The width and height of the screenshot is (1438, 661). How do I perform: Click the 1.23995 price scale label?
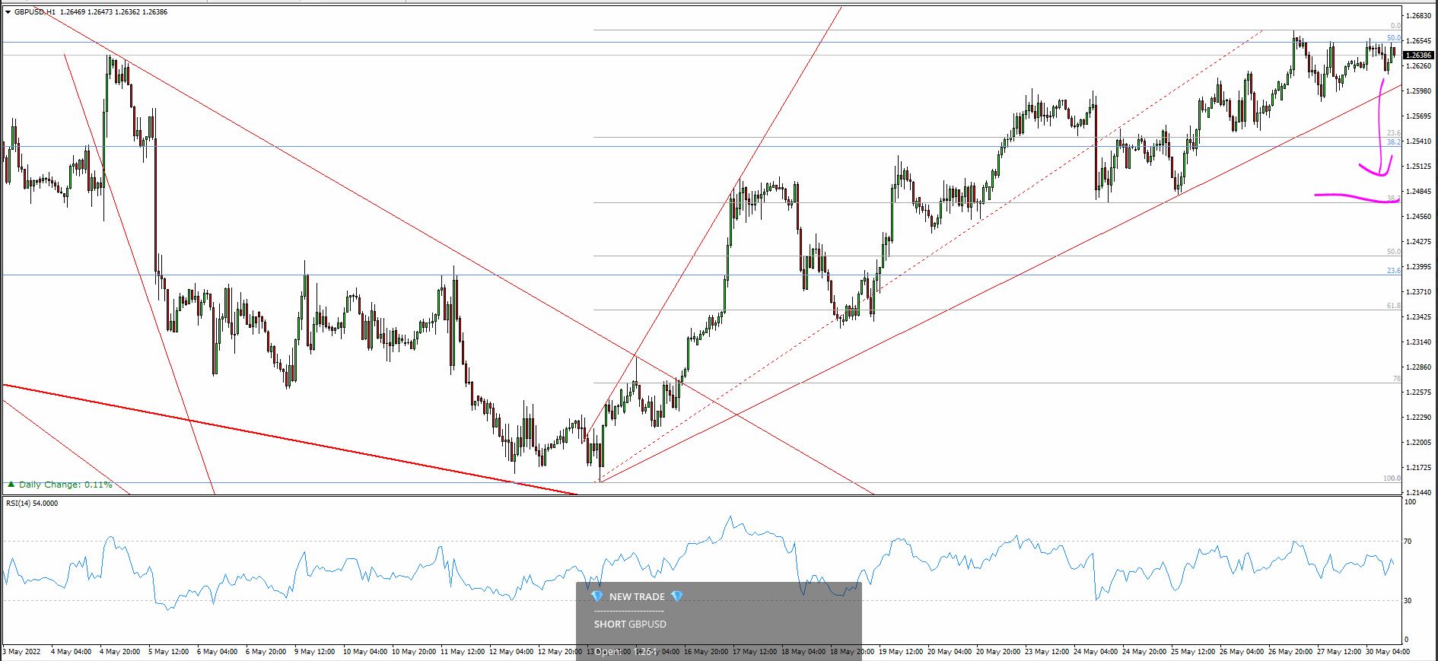(1420, 267)
